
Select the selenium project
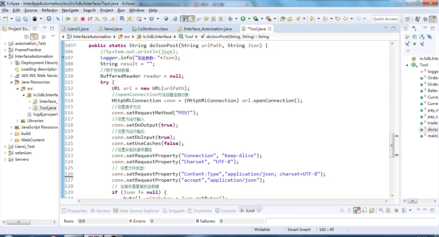tap(23, 153)
